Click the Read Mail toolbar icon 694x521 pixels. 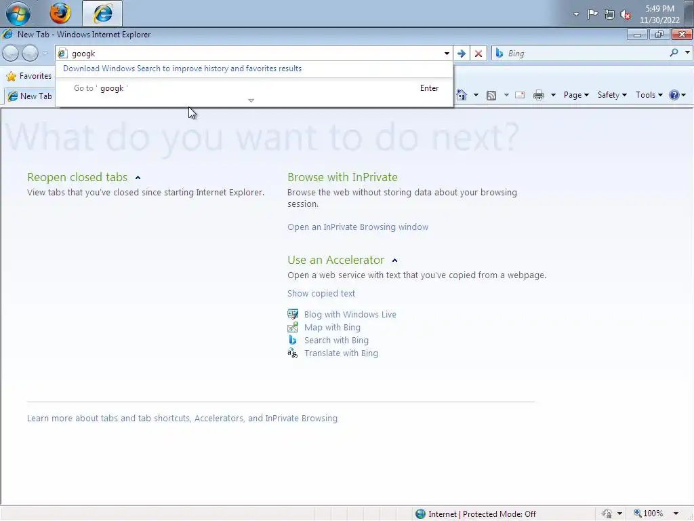(520, 95)
